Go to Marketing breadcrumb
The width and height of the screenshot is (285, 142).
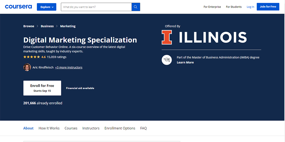click(68, 26)
